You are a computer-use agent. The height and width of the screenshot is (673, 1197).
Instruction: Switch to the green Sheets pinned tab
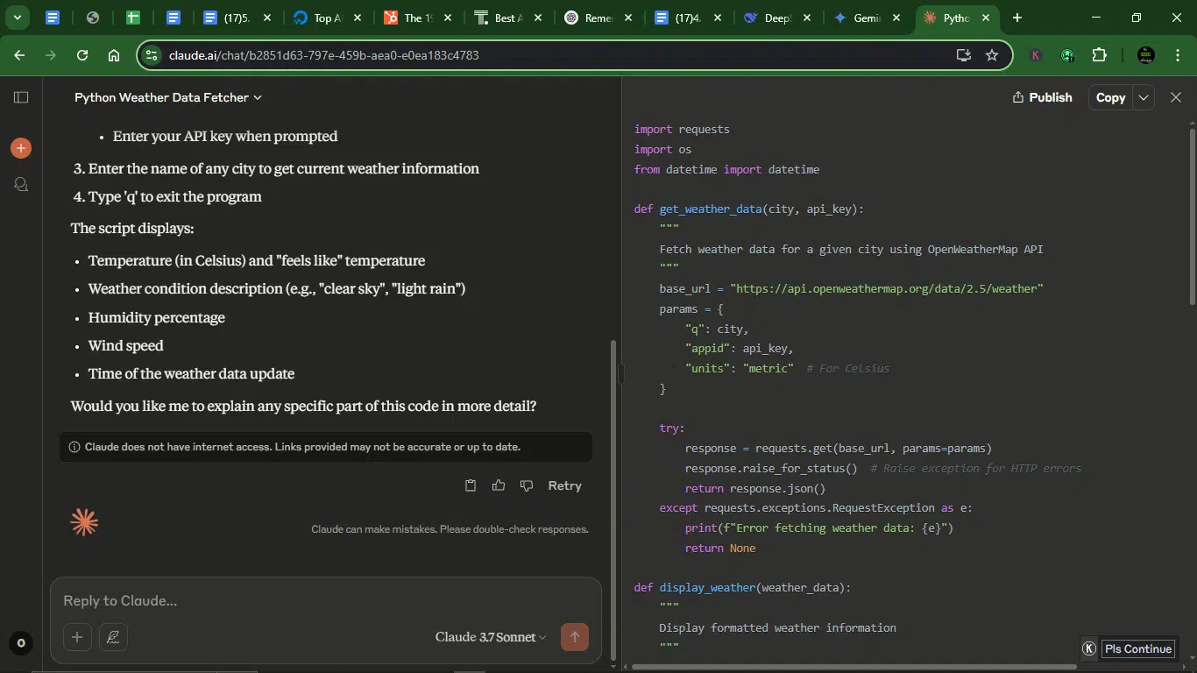[133, 18]
